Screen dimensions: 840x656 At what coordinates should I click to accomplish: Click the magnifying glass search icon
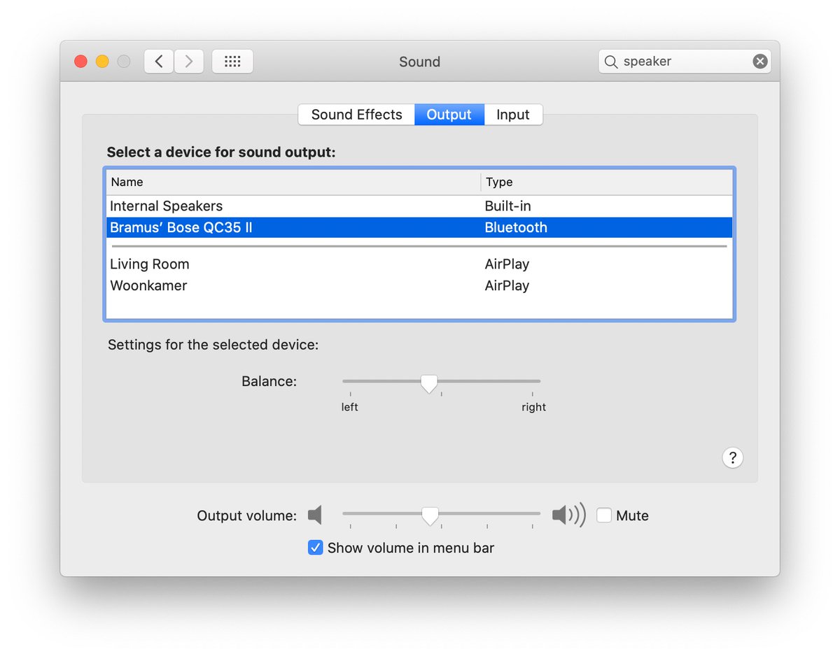611,62
